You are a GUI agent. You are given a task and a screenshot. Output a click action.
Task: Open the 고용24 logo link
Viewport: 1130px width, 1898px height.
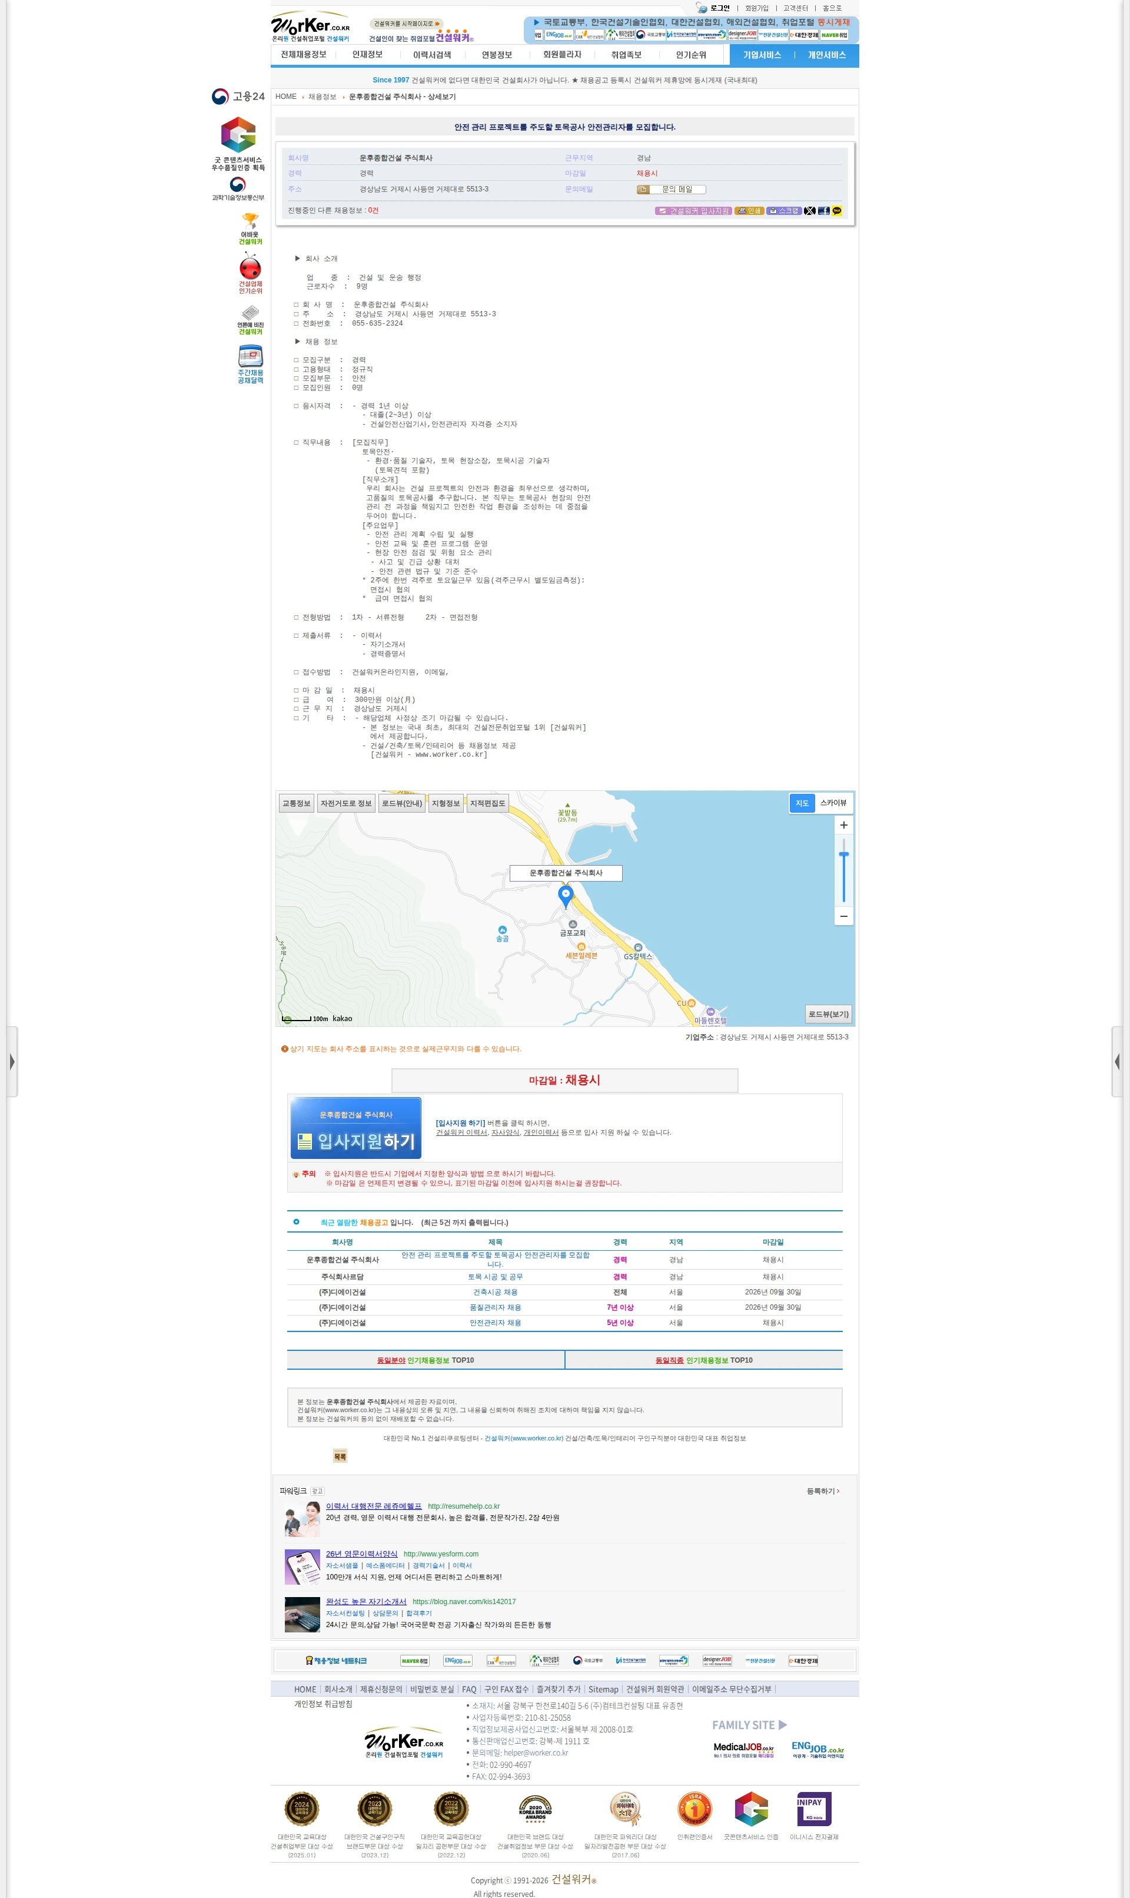(x=238, y=97)
